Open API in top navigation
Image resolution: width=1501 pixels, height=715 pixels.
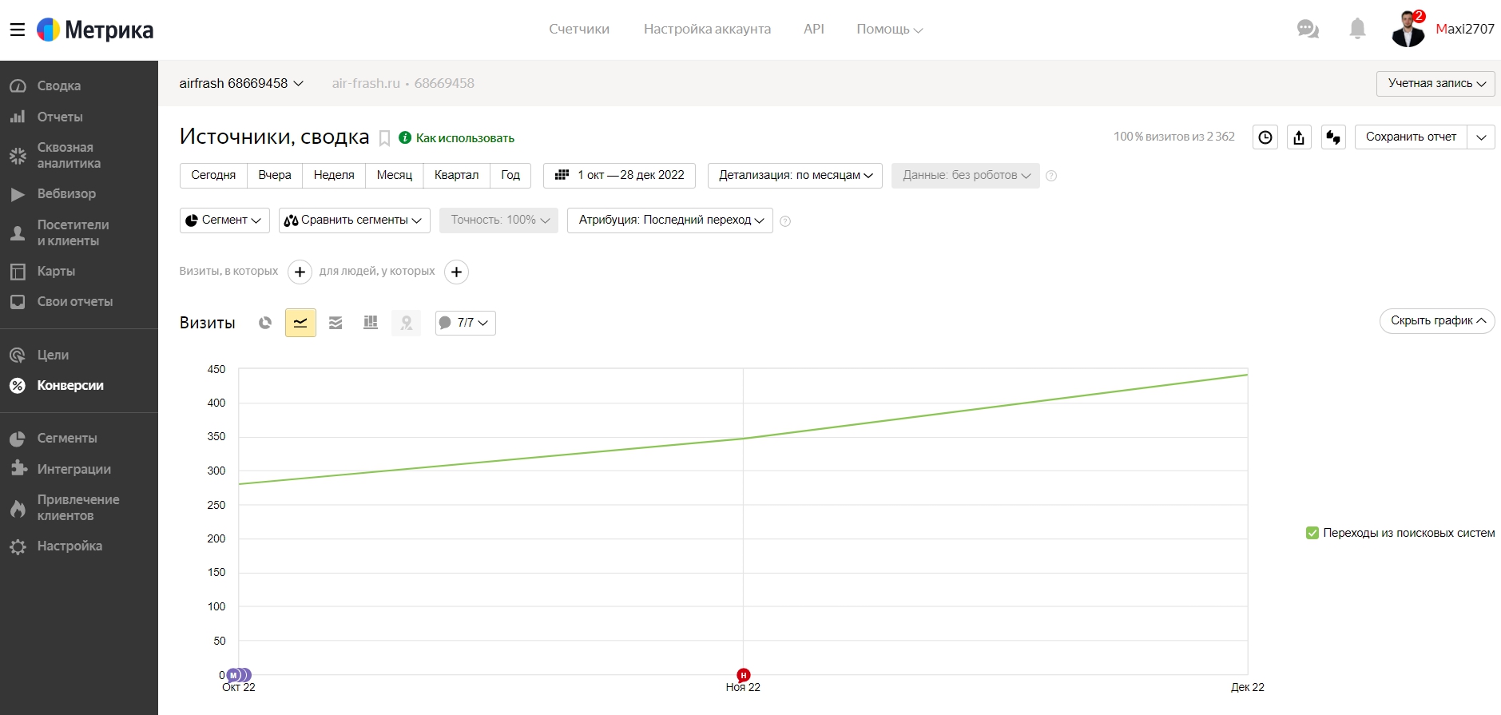click(x=814, y=30)
